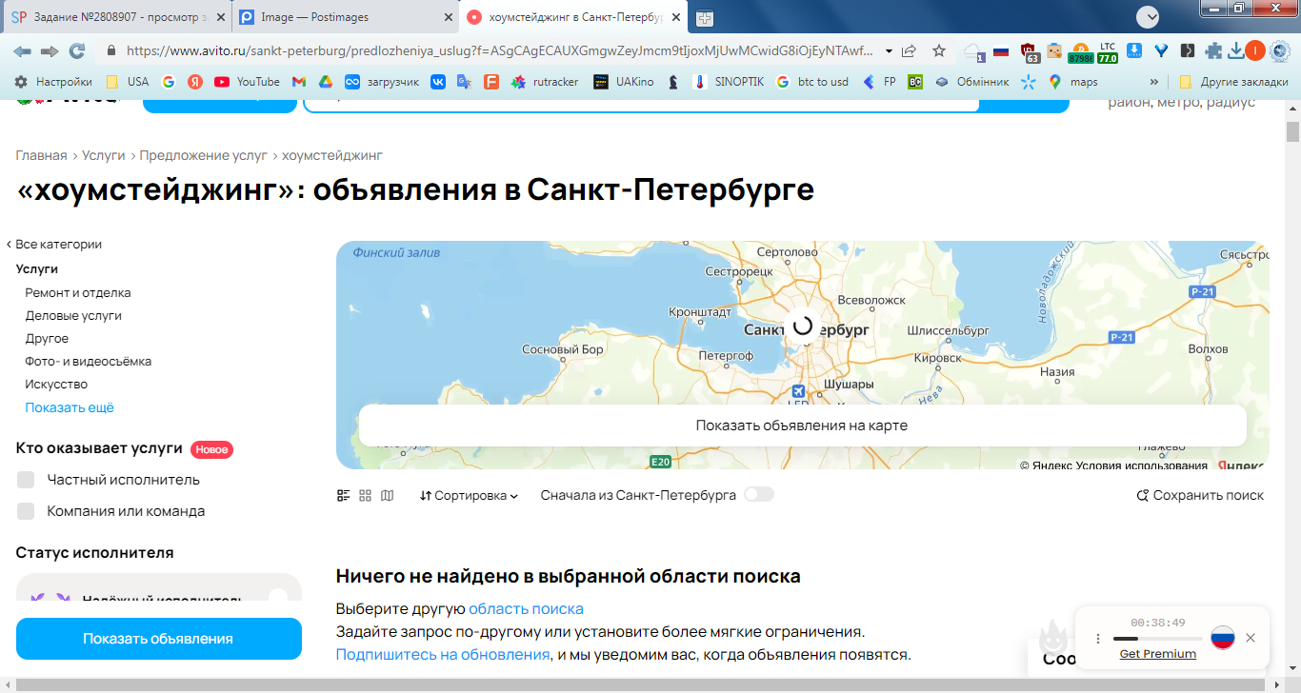Open the rutracker bookmark
The width and height of the screenshot is (1301, 693).
[545, 82]
